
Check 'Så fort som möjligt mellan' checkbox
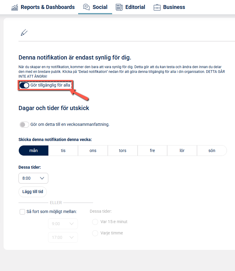tap(22, 212)
